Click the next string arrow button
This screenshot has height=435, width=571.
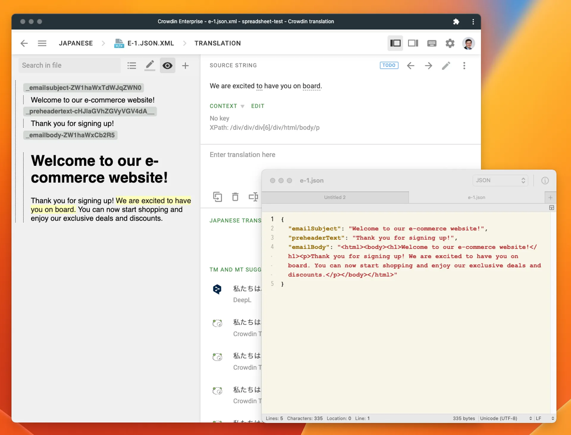pos(428,65)
